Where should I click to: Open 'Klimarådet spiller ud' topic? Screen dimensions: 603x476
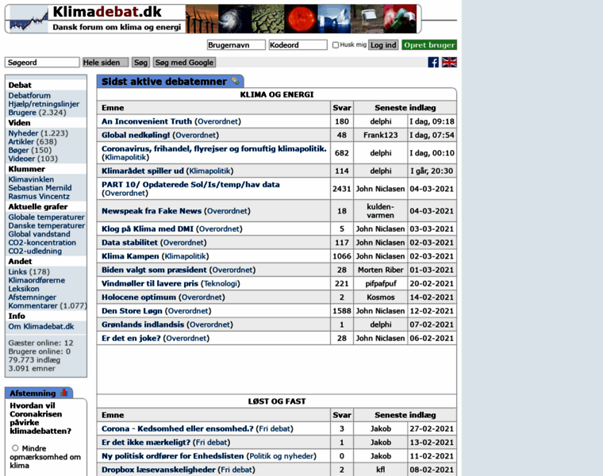[143, 171]
